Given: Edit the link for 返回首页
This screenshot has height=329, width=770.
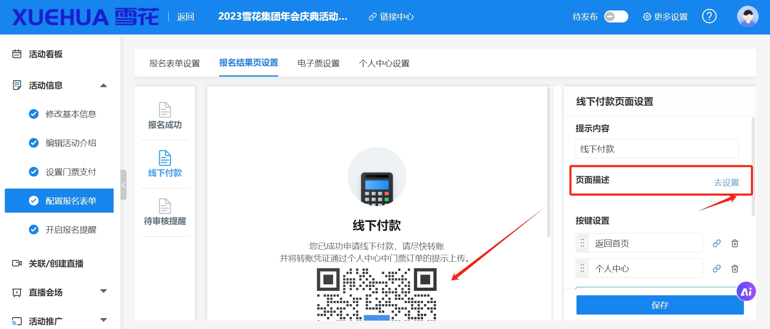Looking at the screenshot, I should coord(717,244).
